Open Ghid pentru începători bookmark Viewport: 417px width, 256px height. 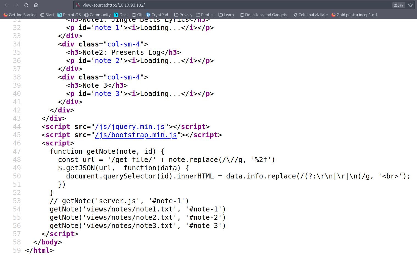pos(354,15)
